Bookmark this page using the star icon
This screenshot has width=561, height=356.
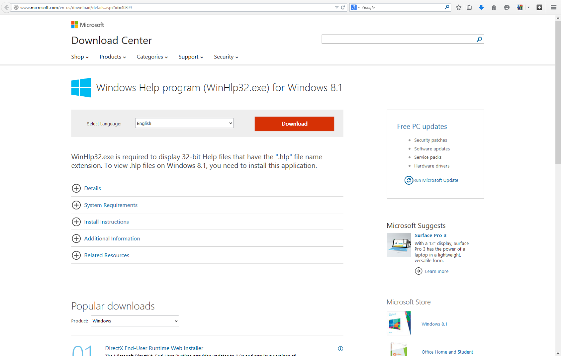click(x=458, y=7)
